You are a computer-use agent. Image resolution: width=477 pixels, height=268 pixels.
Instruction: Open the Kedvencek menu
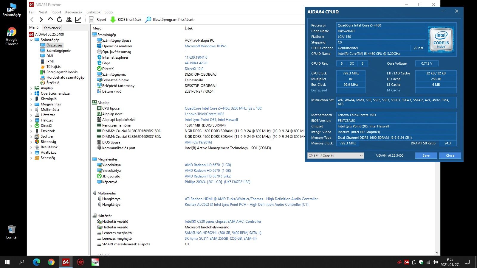[x=74, y=12]
